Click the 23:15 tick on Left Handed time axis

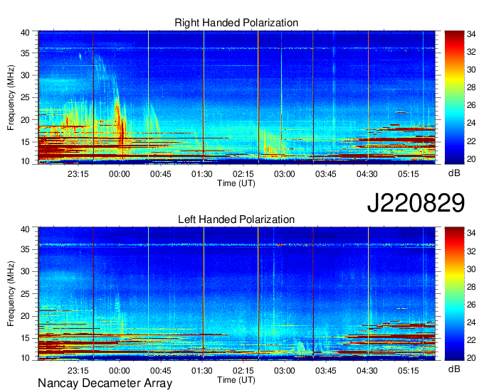coord(78,371)
